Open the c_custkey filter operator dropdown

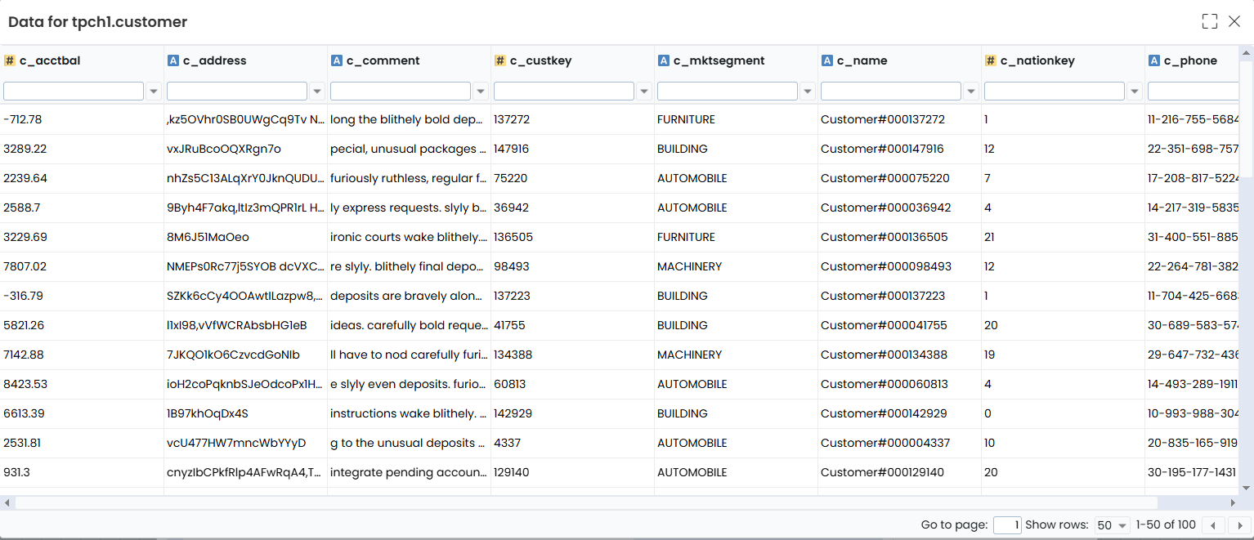[644, 91]
